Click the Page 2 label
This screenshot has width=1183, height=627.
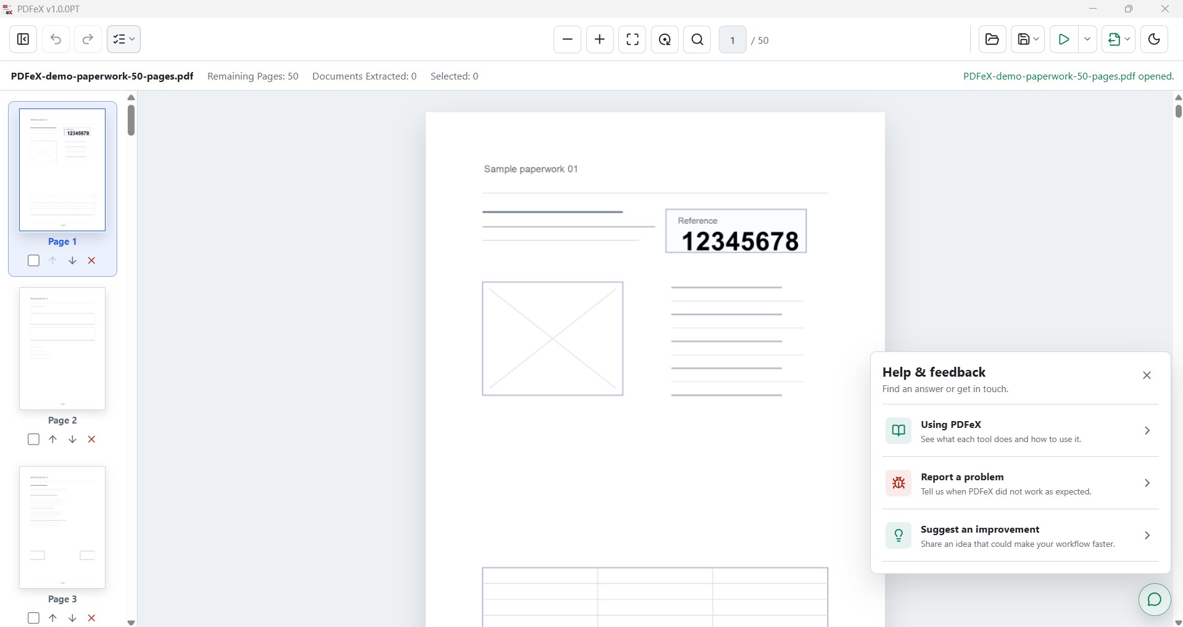62,420
